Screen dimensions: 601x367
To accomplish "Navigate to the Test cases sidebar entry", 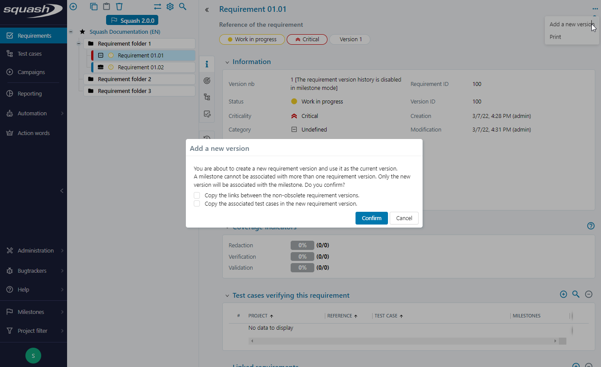I will (30, 53).
